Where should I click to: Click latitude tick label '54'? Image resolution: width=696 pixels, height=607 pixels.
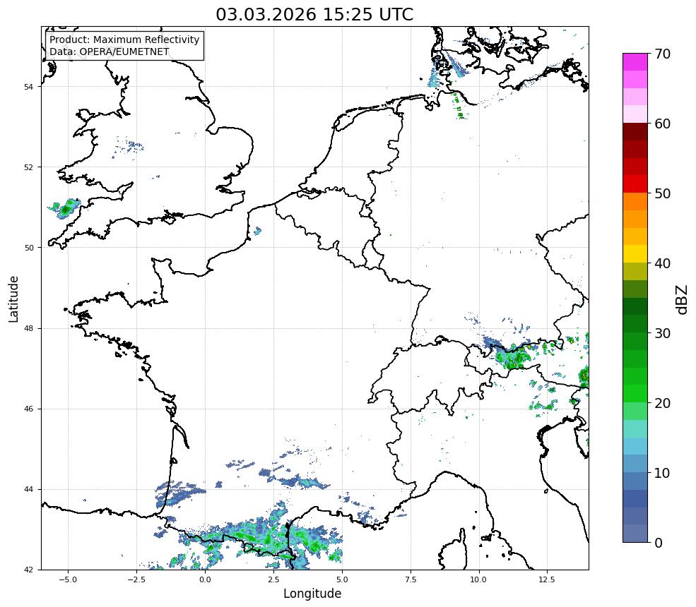(x=28, y=87)
